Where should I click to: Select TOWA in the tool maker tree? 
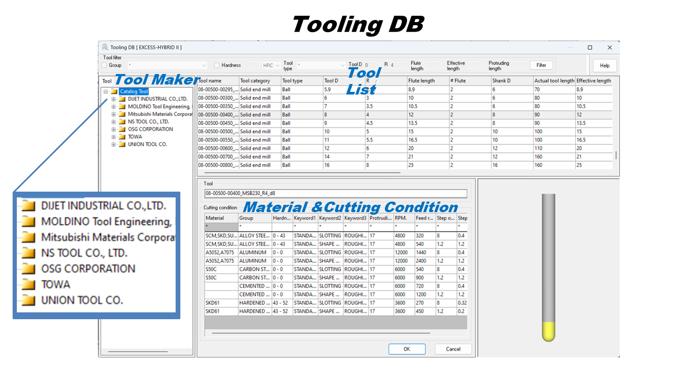(135, 136)
